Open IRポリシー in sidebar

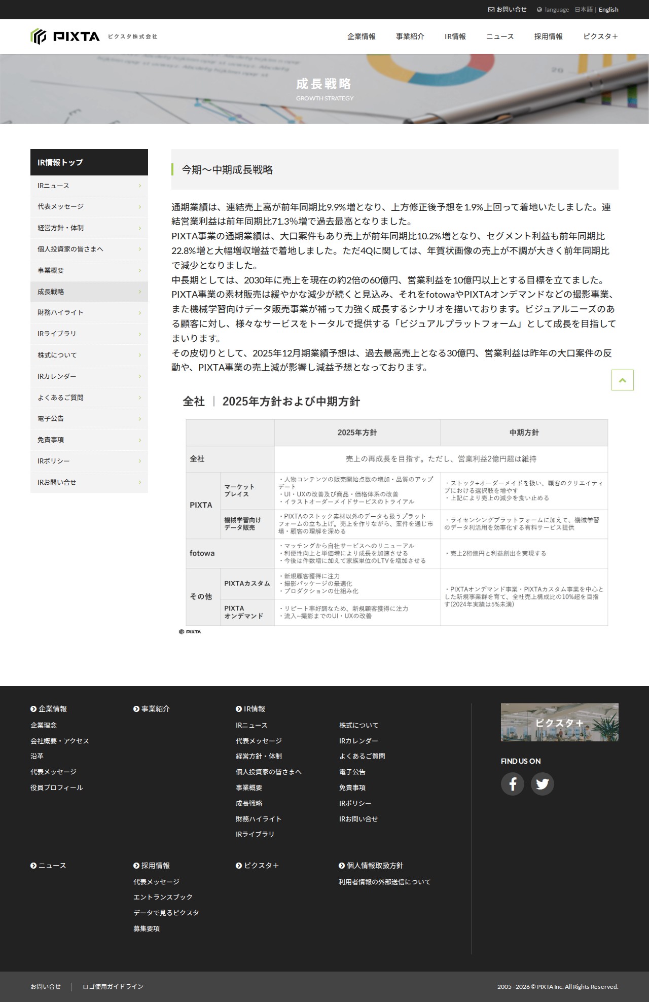[x=89, y=461]
